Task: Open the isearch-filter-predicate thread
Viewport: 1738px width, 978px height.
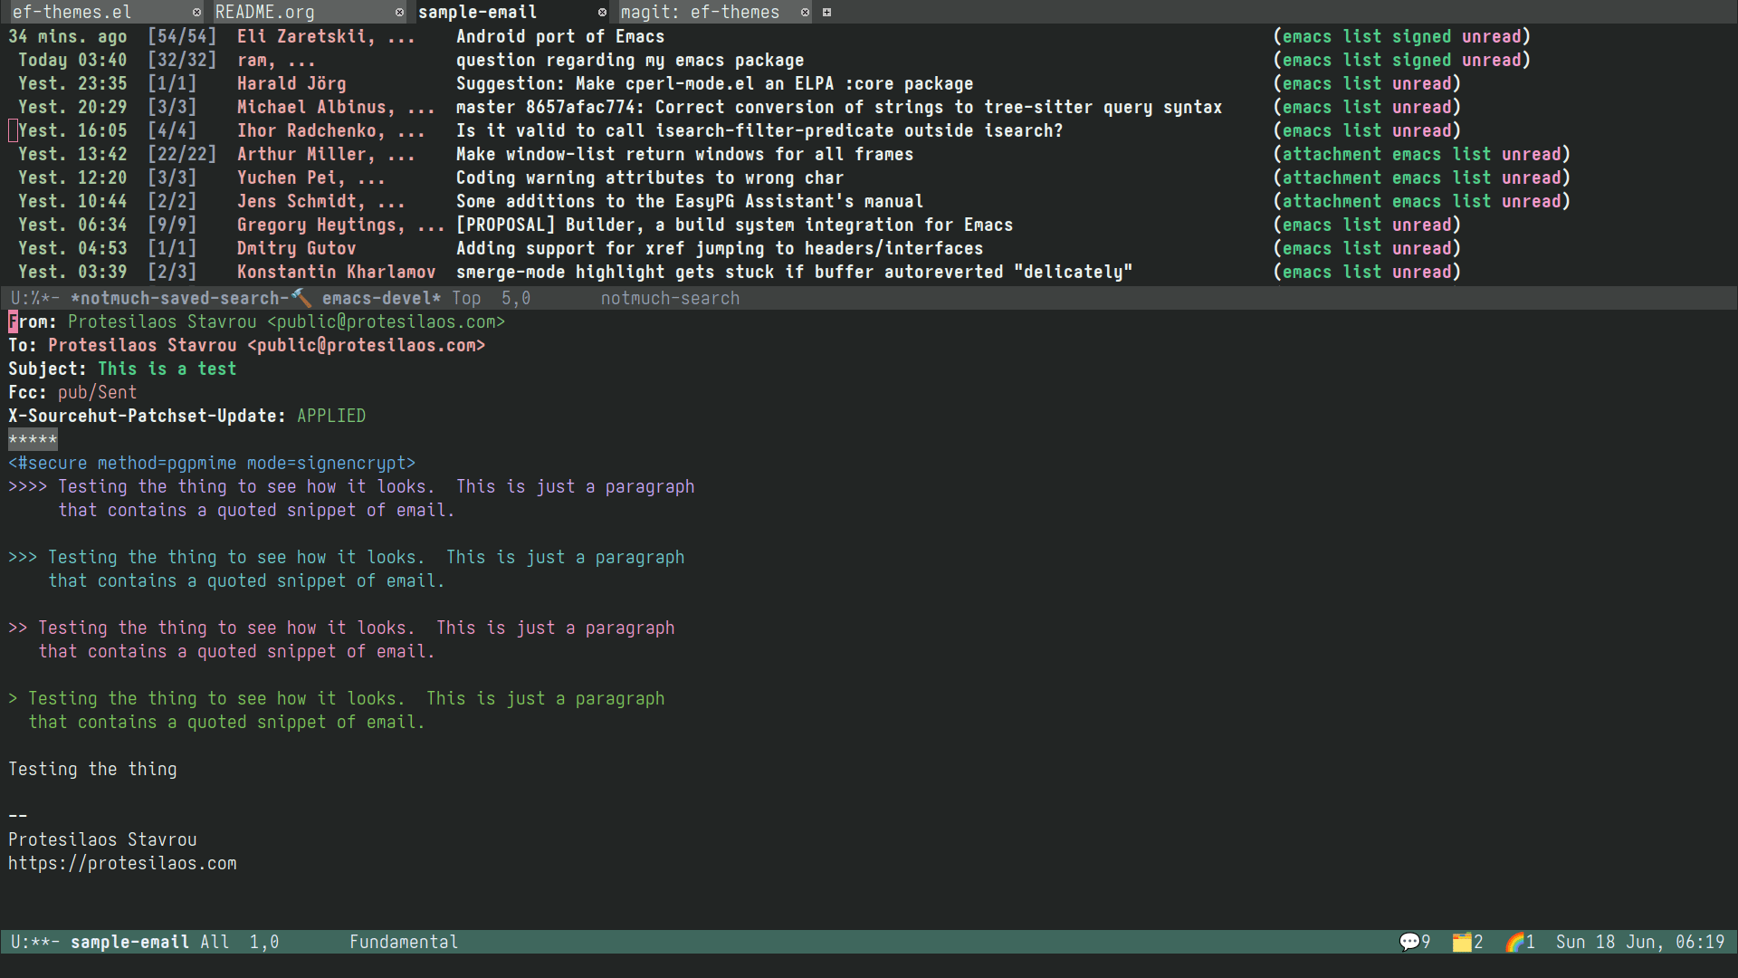Action: point(759,130)
